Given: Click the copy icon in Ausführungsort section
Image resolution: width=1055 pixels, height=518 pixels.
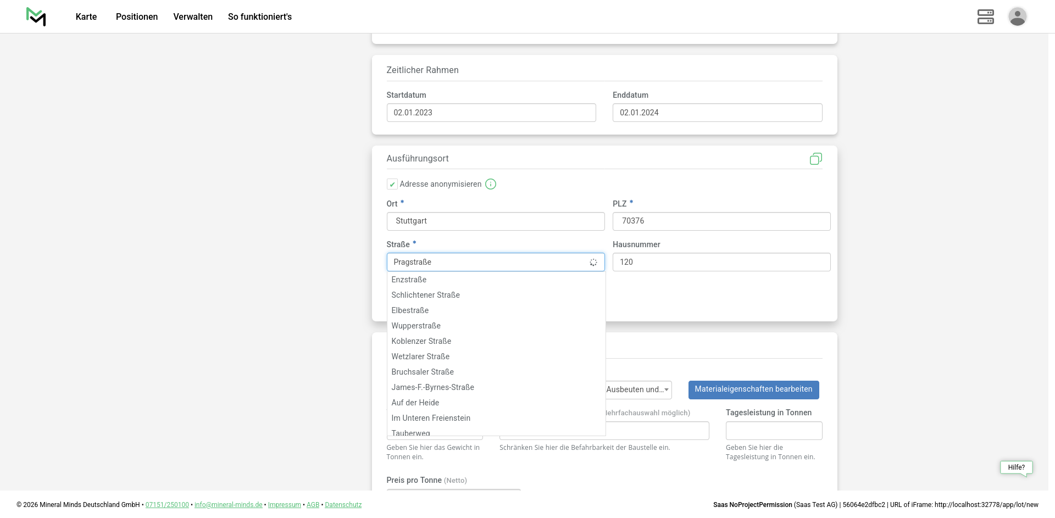Looking at the screenshot, I should click(815, 159).
